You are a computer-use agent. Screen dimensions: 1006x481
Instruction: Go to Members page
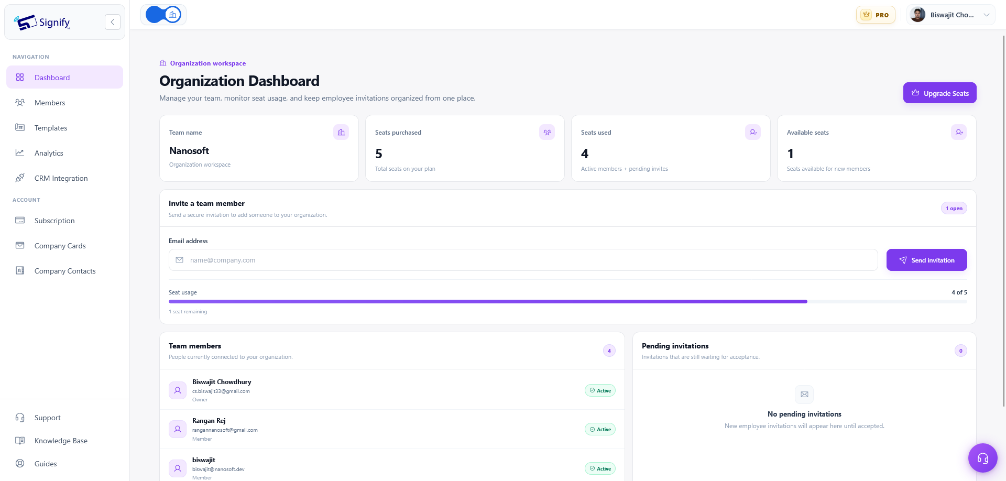(64, 103)
